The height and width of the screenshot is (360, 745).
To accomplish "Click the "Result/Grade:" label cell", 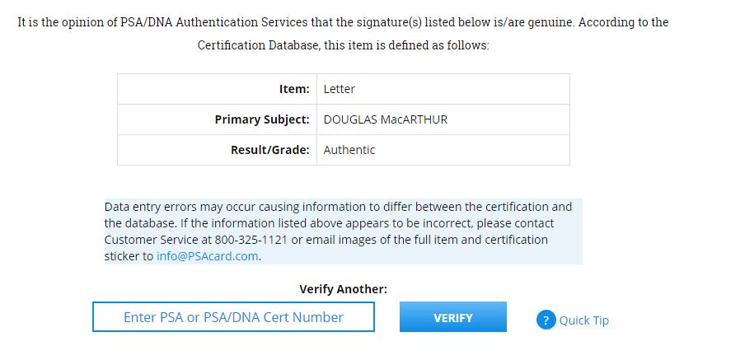I will [270, 150].
